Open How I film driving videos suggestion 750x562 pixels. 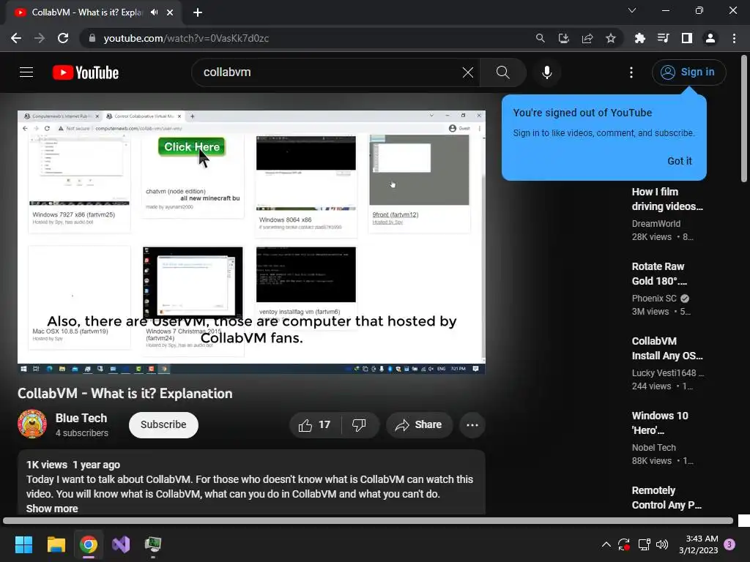667,199
